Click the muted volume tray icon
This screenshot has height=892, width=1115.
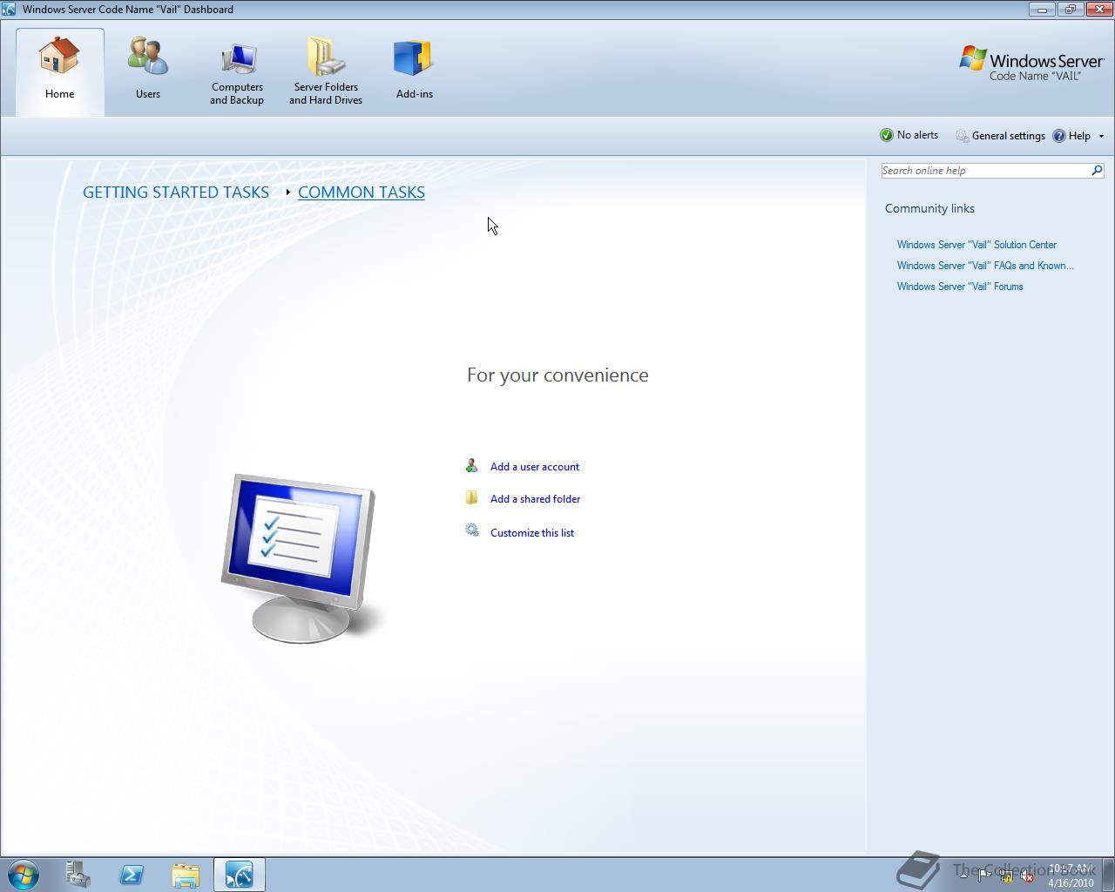pyautogui.click(x=1028, y=875)
